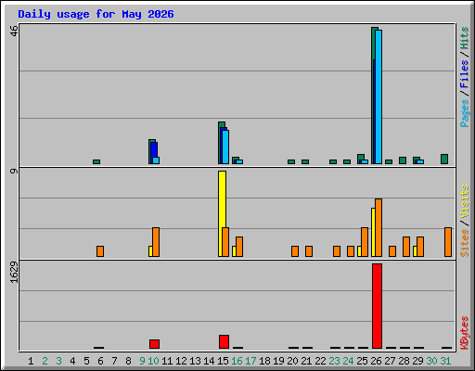The image size is (475, 371).
Task: Click the green hits bar for day 28
Action: (x=403, y=160)
